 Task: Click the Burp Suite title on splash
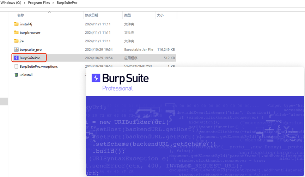tap(126, 78)
